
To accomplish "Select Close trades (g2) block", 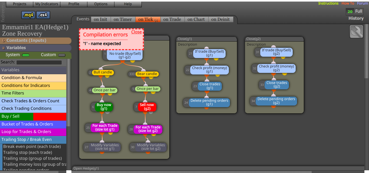I will click(x=277, y=85).
